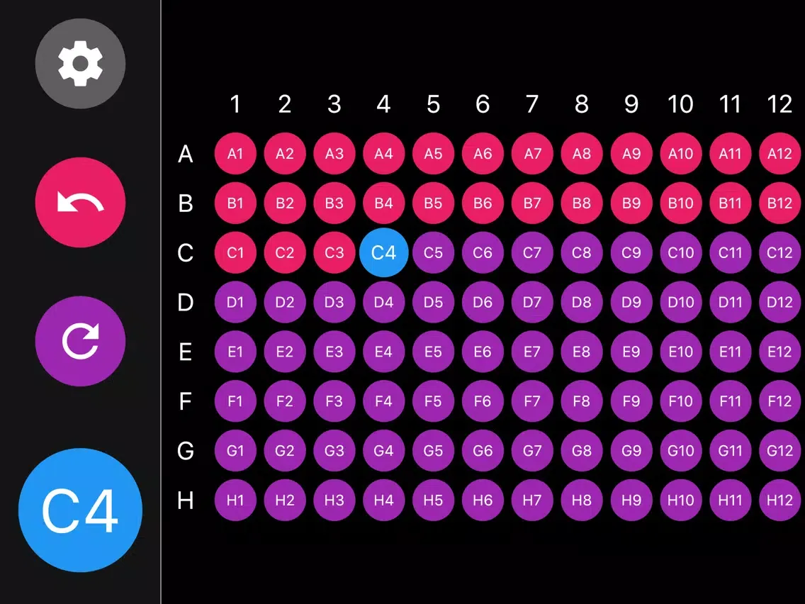The image size is (805, 604).
Task: Open settings with the gear icon
Action: click(80, 64)
